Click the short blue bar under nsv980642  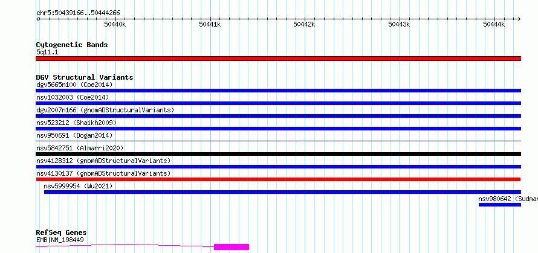point(500,205)
